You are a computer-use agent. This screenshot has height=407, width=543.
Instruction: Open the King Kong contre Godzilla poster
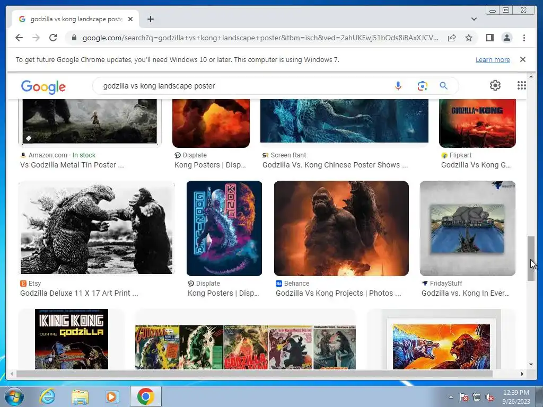[72, 339]
